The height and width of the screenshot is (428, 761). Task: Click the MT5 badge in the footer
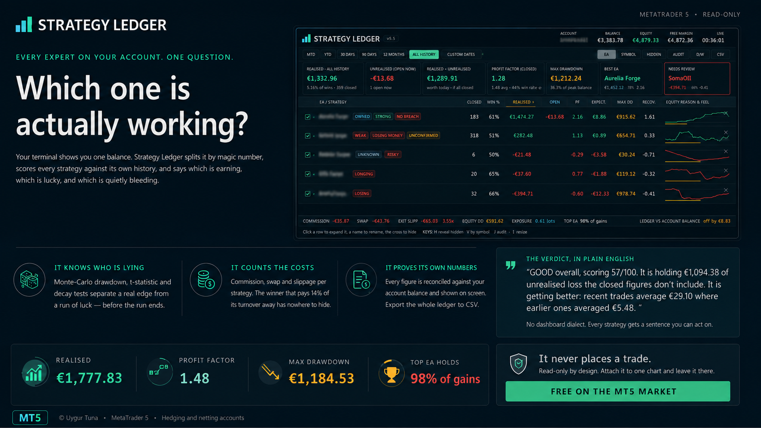[30, 418]
